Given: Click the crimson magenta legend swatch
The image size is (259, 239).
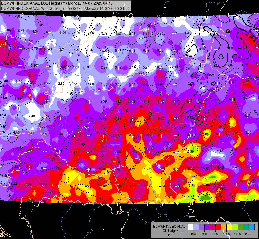Looking at the screenshot, I should (213, 227).
